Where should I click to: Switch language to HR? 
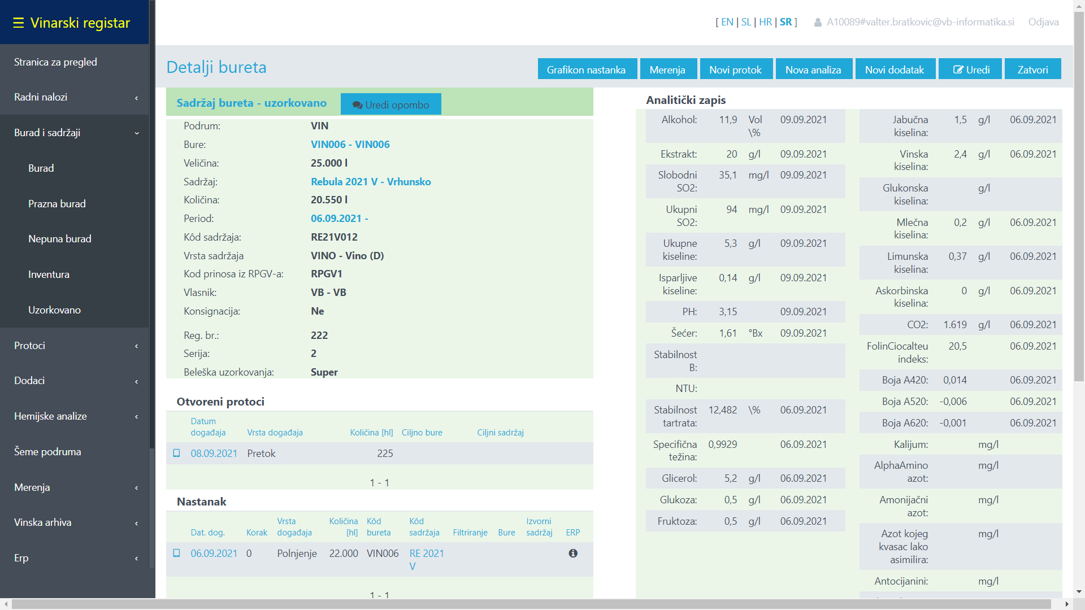click(765, 22)
